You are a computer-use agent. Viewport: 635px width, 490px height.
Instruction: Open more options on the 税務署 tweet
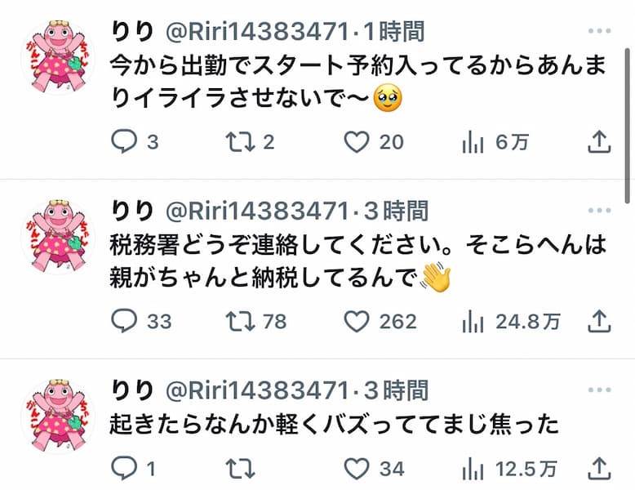(x=599, y=211)
